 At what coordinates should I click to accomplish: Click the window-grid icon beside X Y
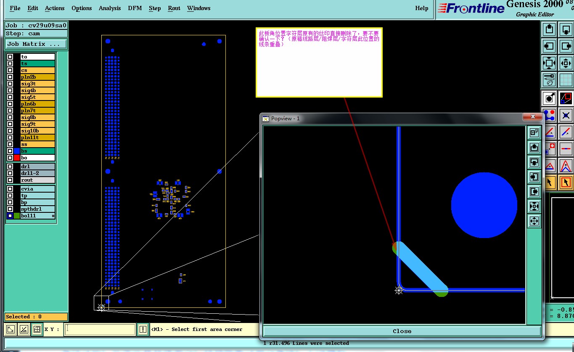(x=37, y=329)
